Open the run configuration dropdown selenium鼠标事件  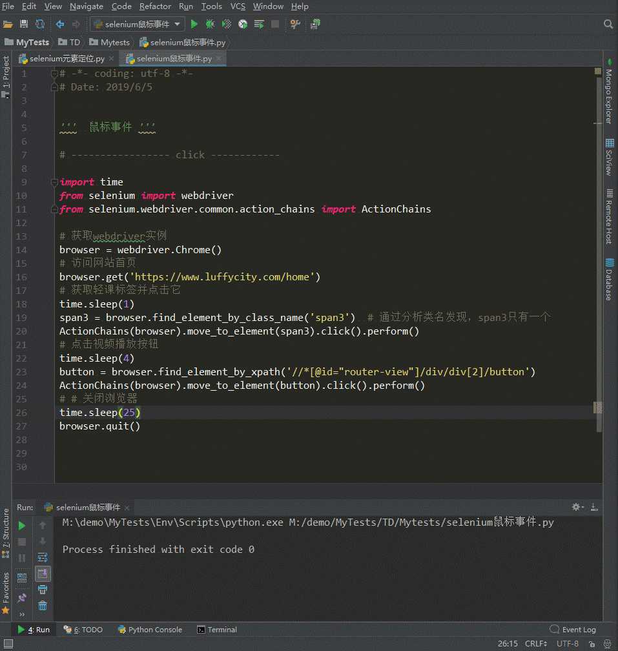(137, 24)
